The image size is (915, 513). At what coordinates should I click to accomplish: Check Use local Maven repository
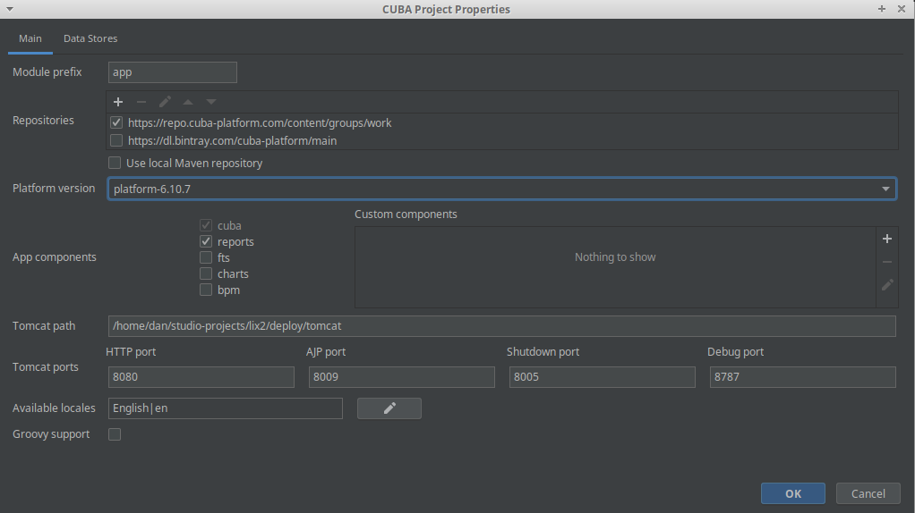[x=115, y=163]
